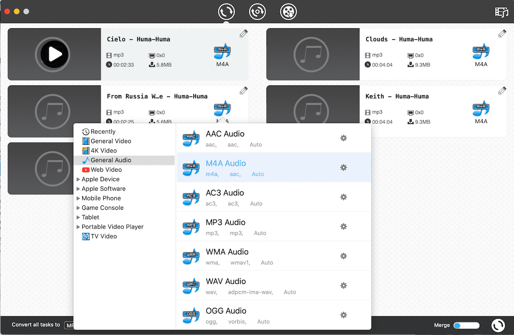
Task: Open the Recently used formats list
Action: (103, 132)
